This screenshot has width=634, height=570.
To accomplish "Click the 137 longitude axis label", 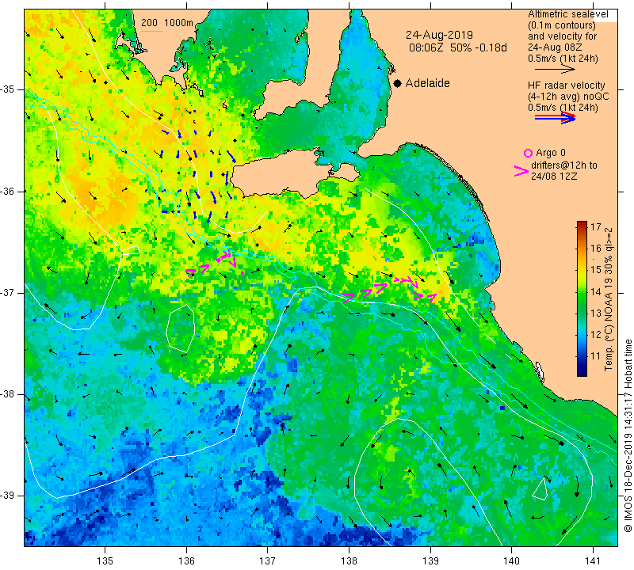I will (x=268, y=560).
